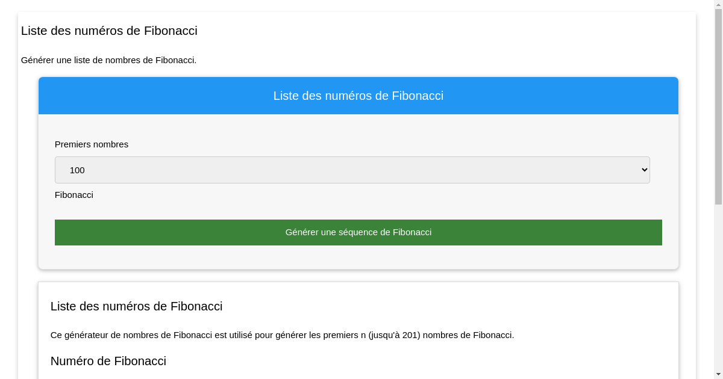Open the Premiers nombres dropdown
The image size is (723, 379).
[x=352, y=170]
